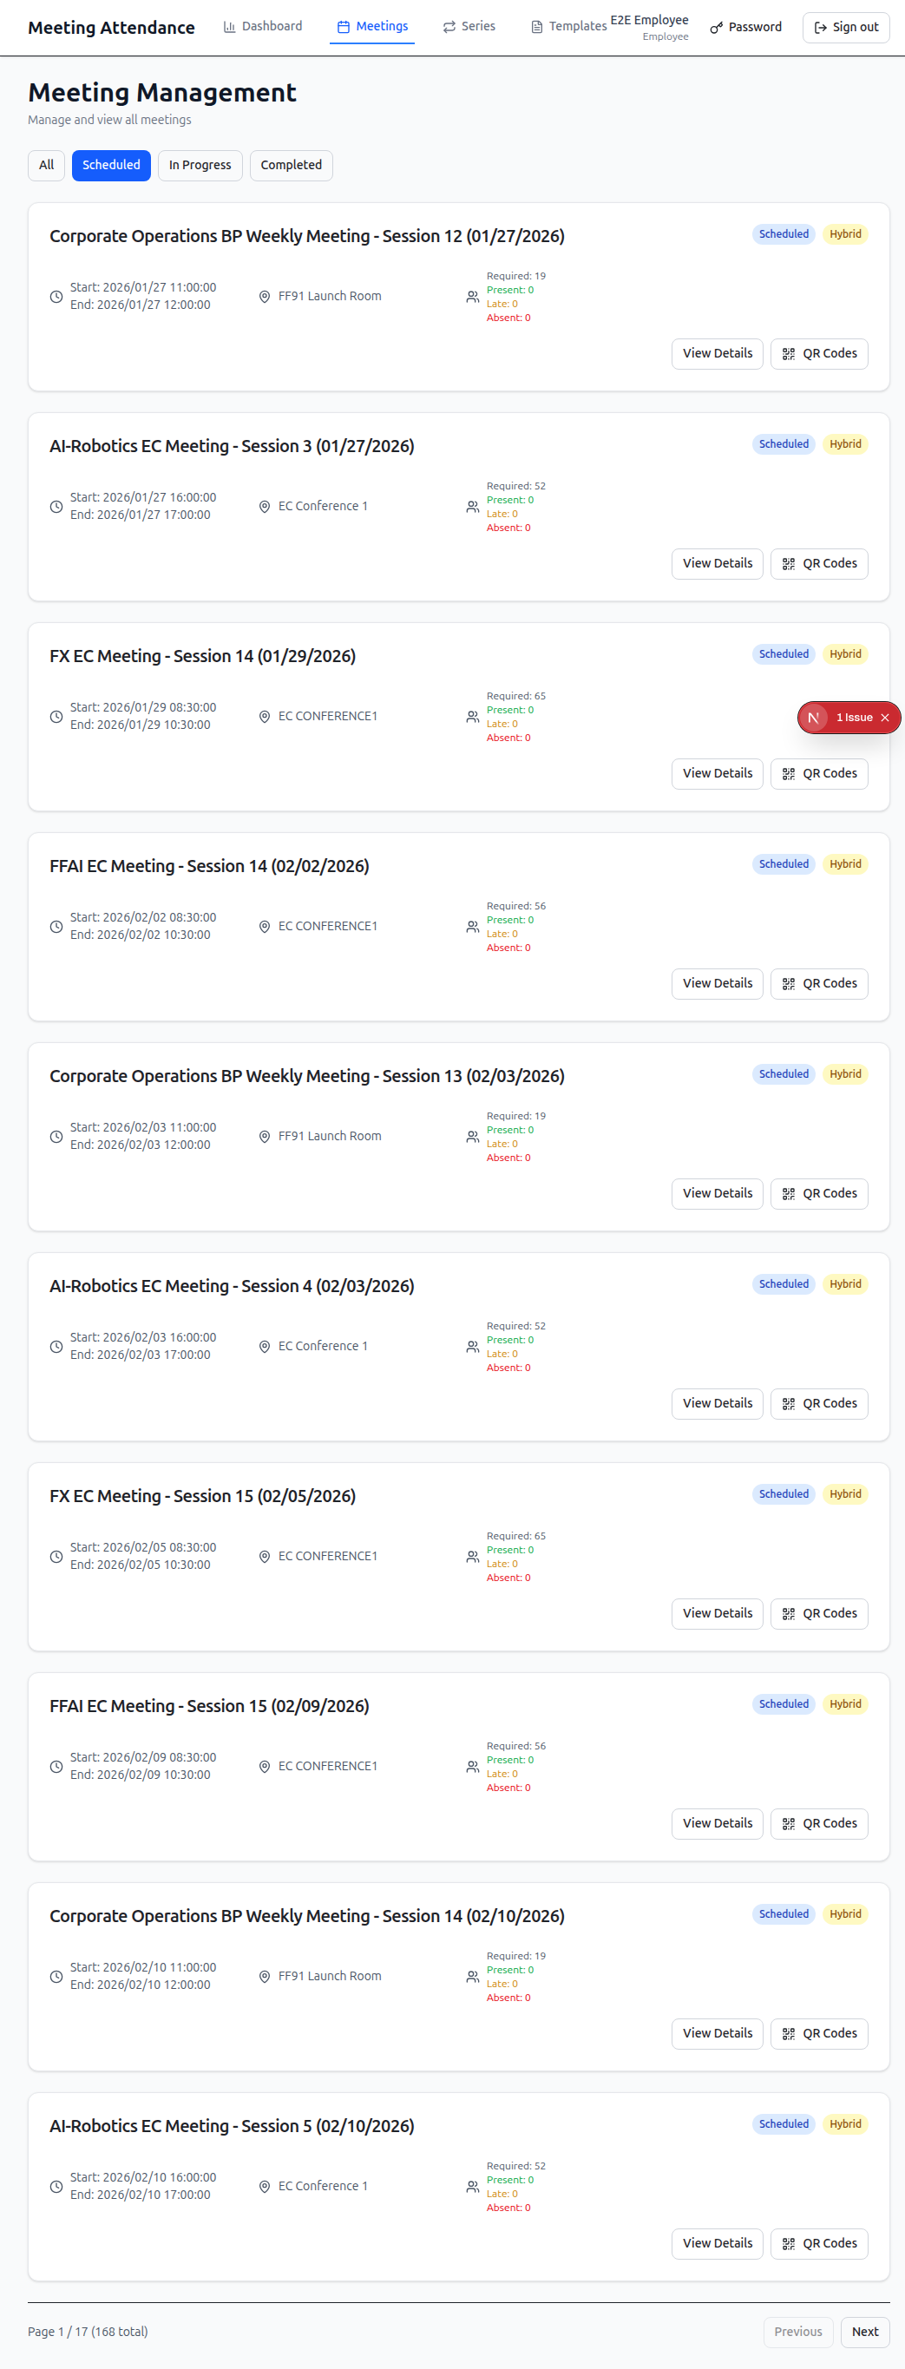View Details of FX EC Session 14

718,774
